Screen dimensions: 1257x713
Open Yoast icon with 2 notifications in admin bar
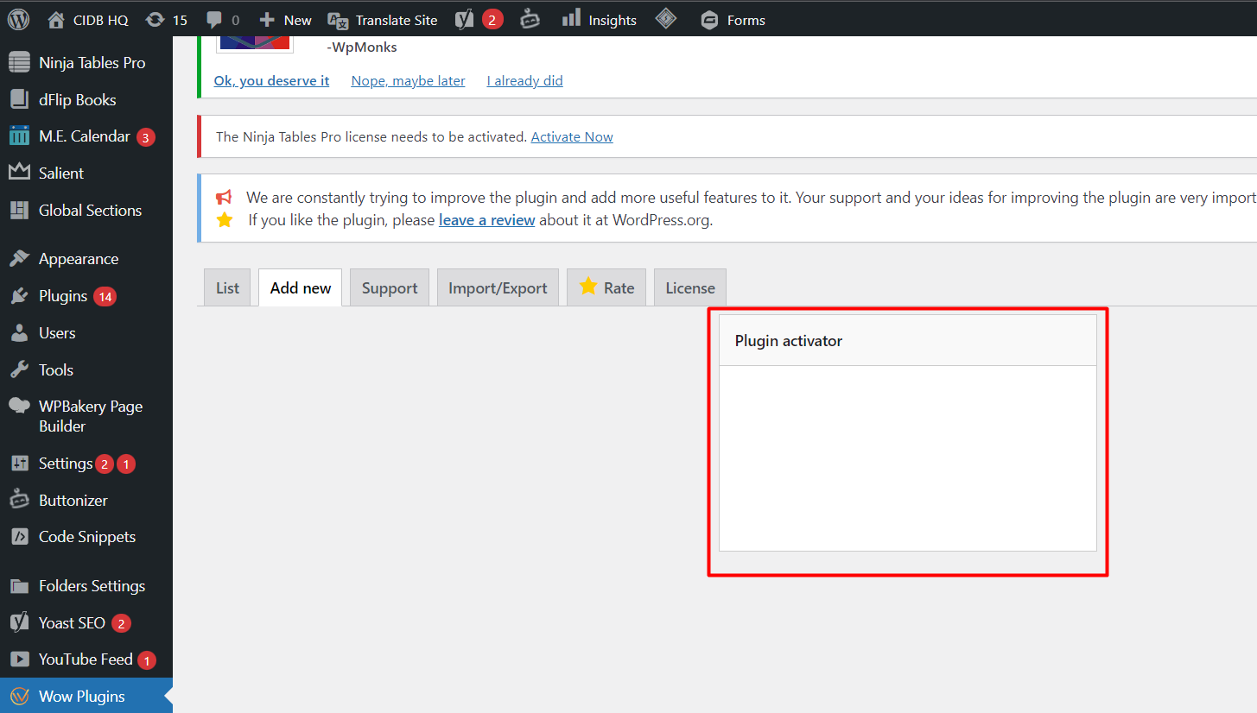click(x=479, y=19)
